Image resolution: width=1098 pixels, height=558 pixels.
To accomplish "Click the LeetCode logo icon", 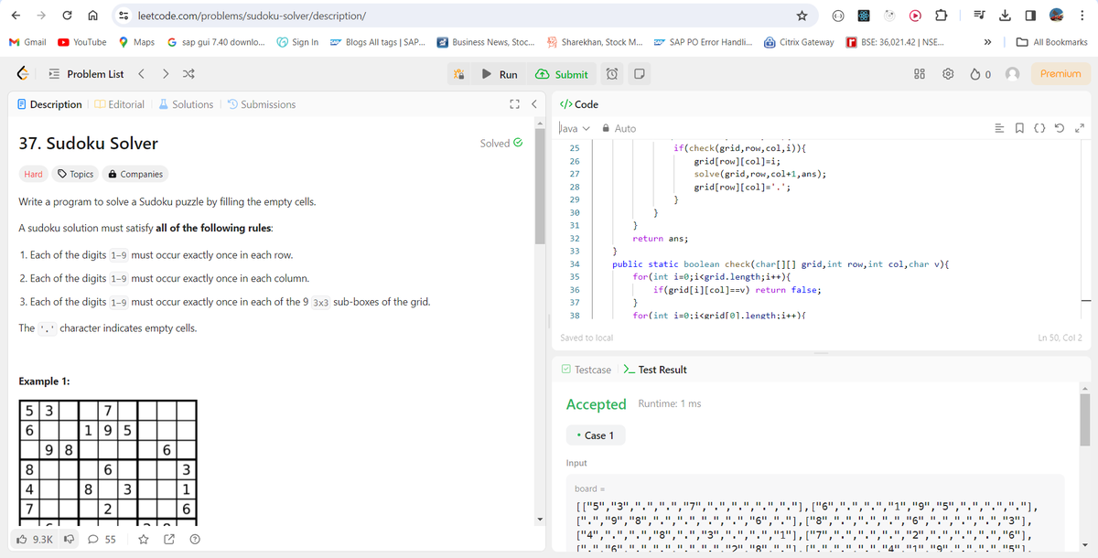I will pyautogui.click(x=24, y=74).
